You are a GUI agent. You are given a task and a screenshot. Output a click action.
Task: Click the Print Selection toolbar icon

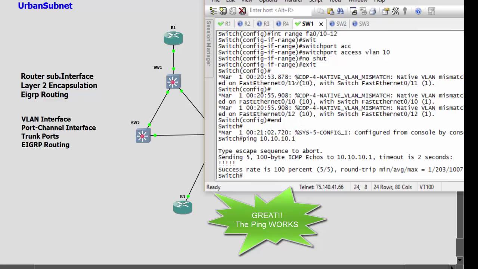[x=363, y=11]
